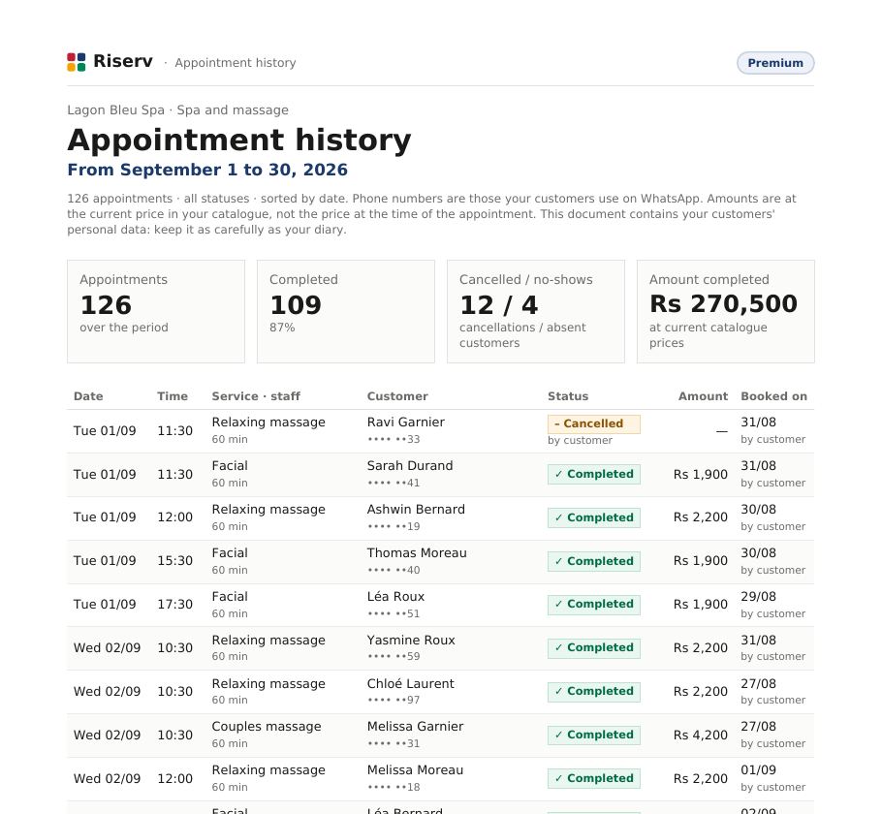Image resolution: width=882 pixels, height=814 pixels.
Task: Click the Completed 109 summary card
Action: point(346,311)
